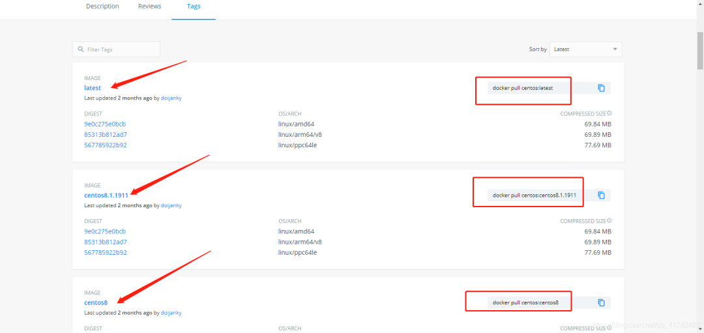
Task: Open doijanky profile in latest card
Action: point(171,98)
